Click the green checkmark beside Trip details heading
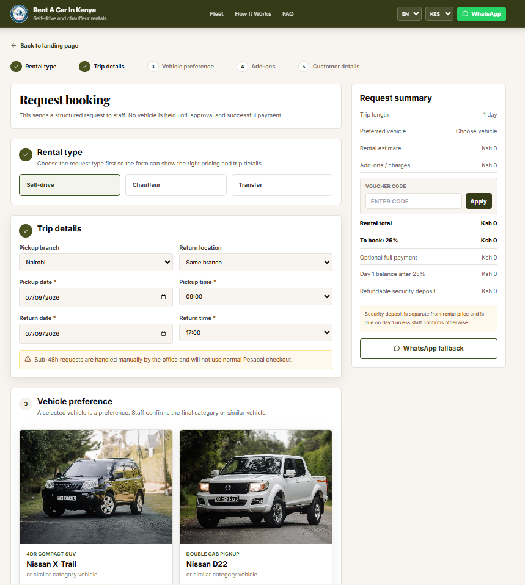The height and width of the screenshot is (585, 525). click(x=26, y=231)
